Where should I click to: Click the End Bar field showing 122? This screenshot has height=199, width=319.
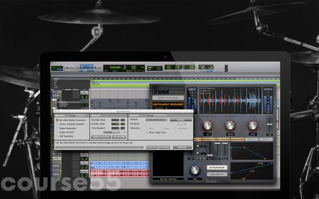(x=115, y=124)
